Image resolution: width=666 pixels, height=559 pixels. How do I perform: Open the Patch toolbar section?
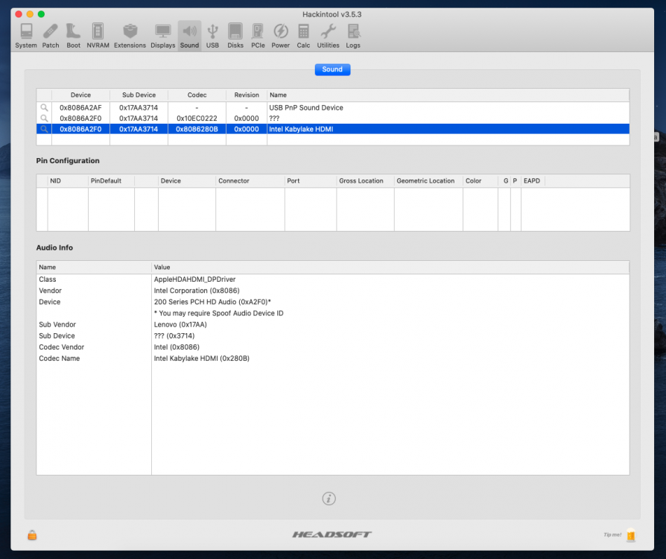tap(51, 36)
